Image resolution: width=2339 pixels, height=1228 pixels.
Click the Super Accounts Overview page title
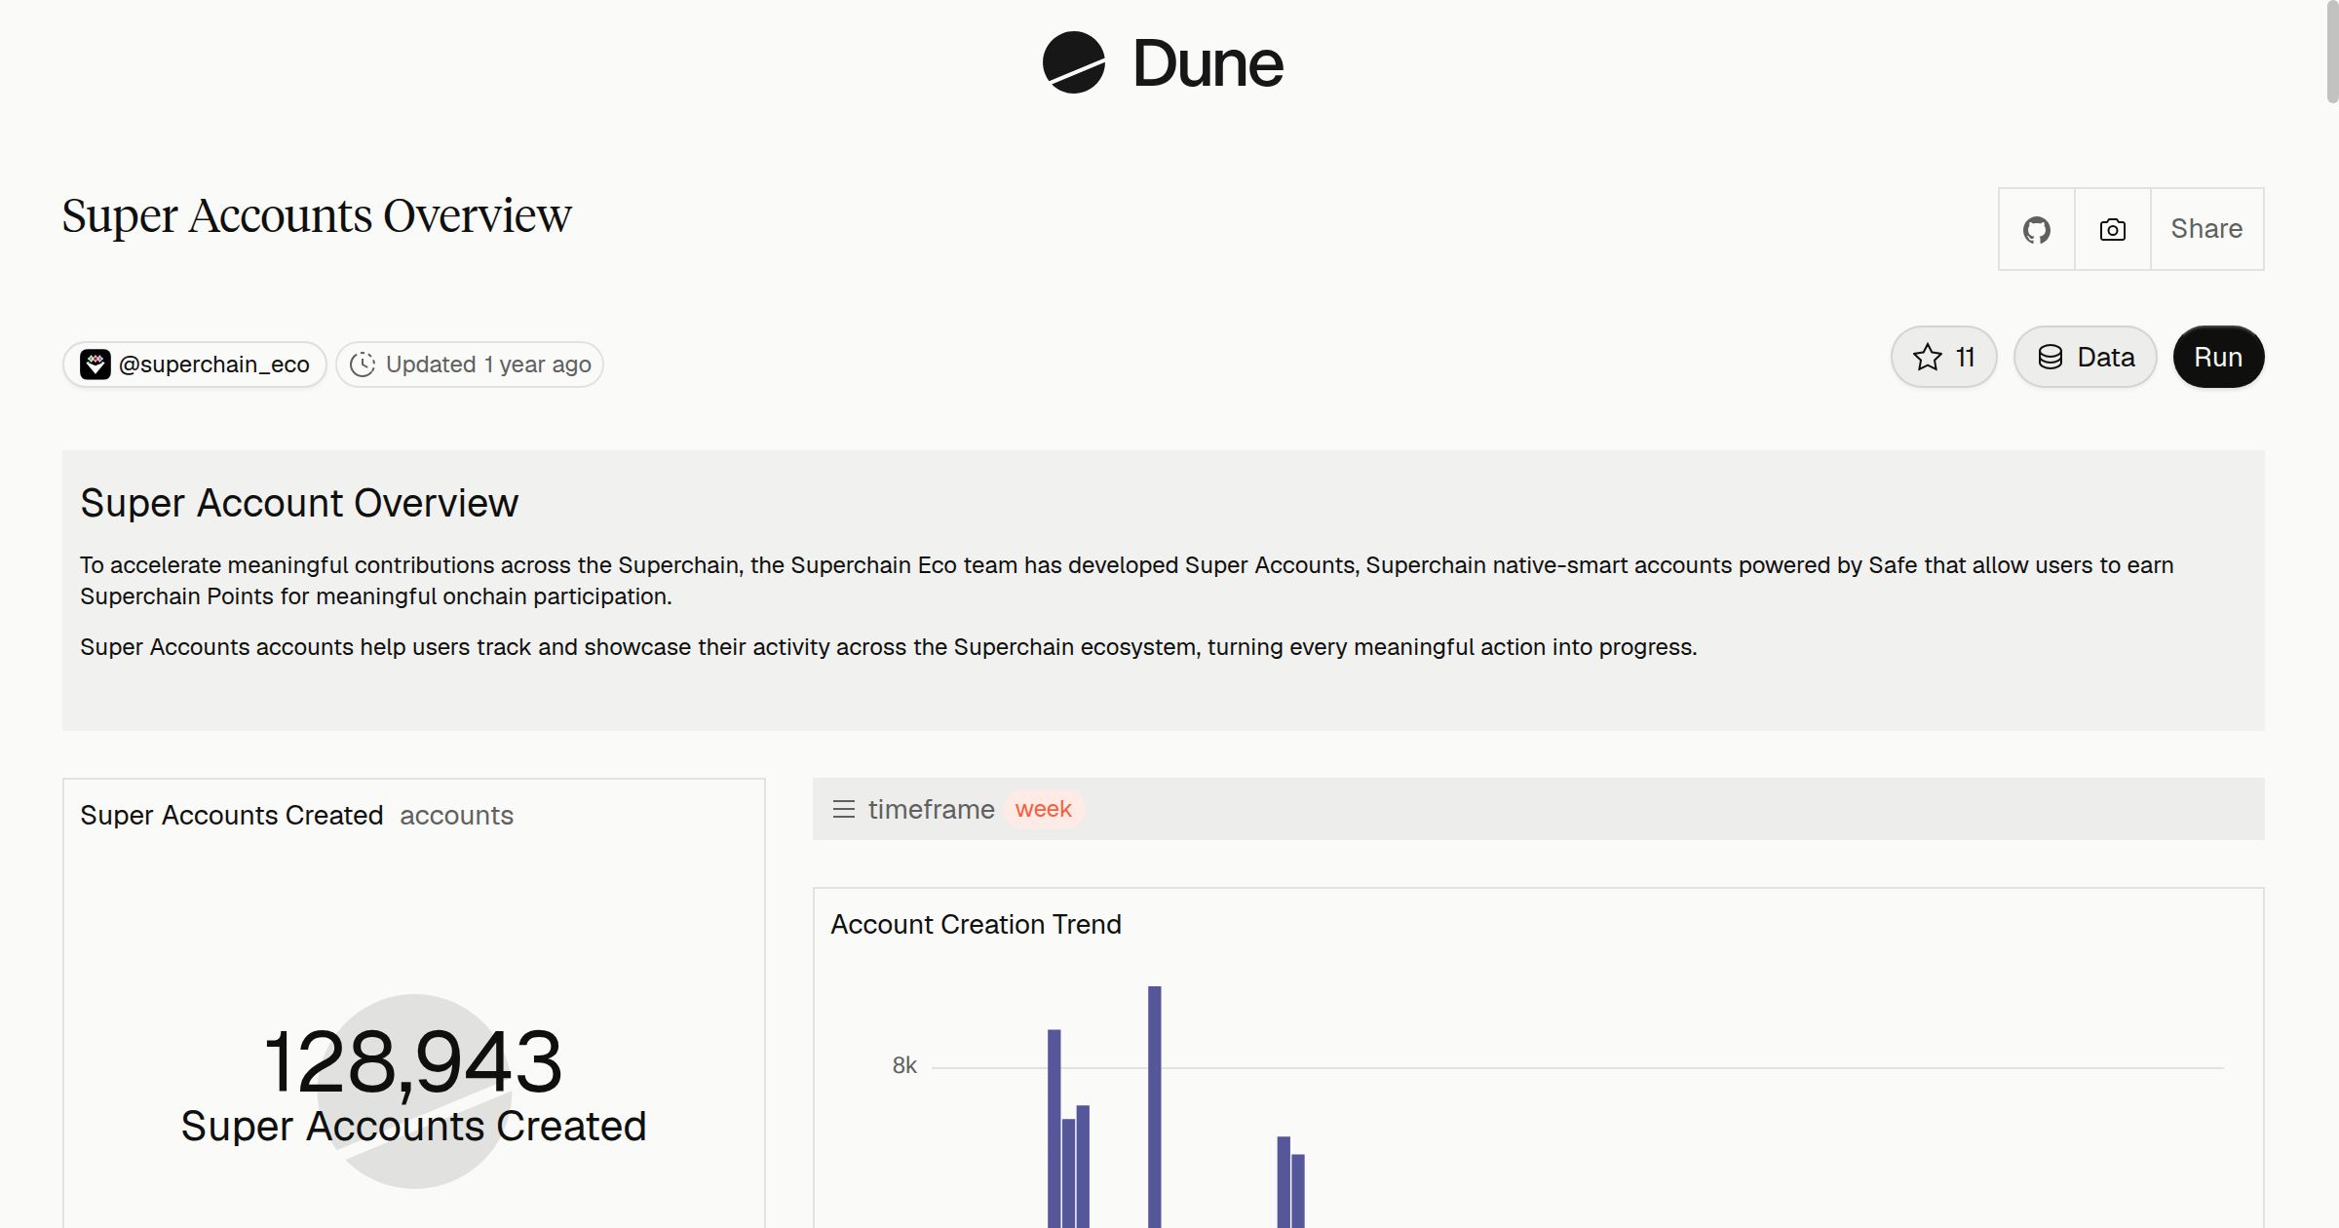[317, 215]
